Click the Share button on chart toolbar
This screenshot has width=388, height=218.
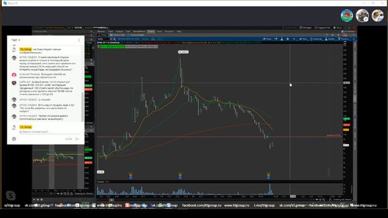(x=267, y=39)
